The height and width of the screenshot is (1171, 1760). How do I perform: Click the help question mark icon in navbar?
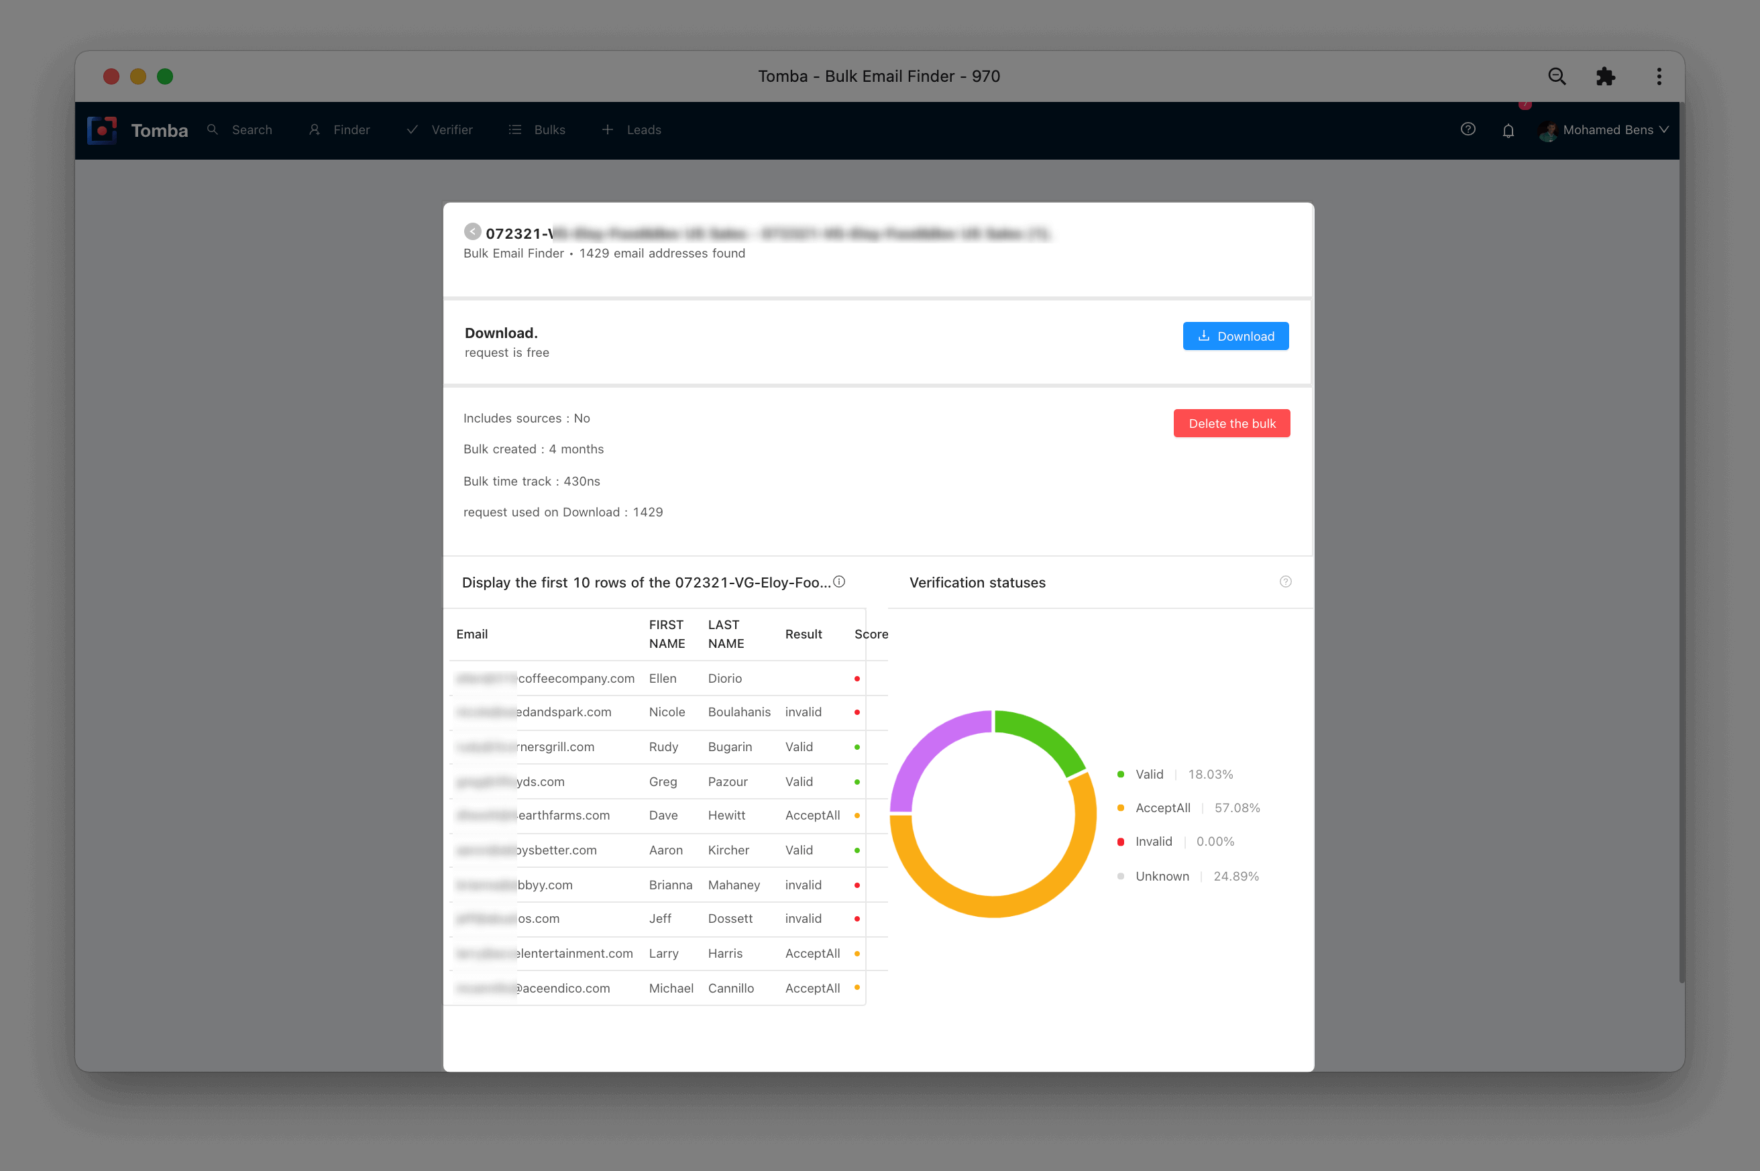pyautogui.click(x=1468, y=129)
